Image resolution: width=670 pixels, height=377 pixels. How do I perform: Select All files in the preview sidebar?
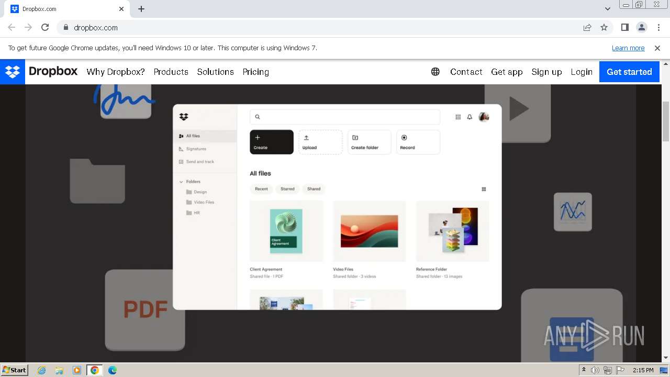205,136
